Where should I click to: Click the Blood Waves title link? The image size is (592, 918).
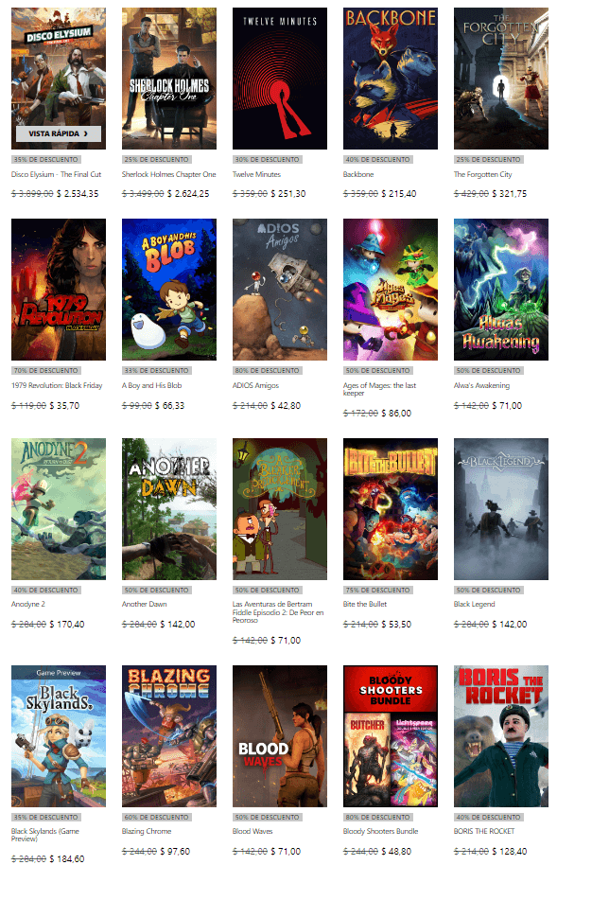252,831
